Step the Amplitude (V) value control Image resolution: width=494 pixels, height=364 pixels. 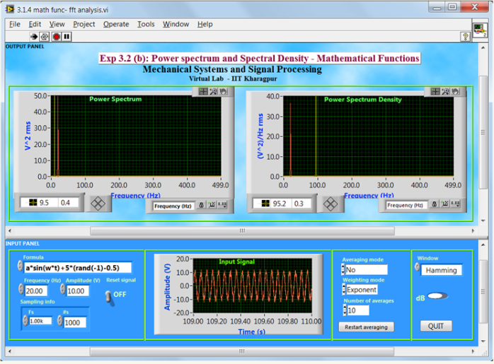(63, 289)
